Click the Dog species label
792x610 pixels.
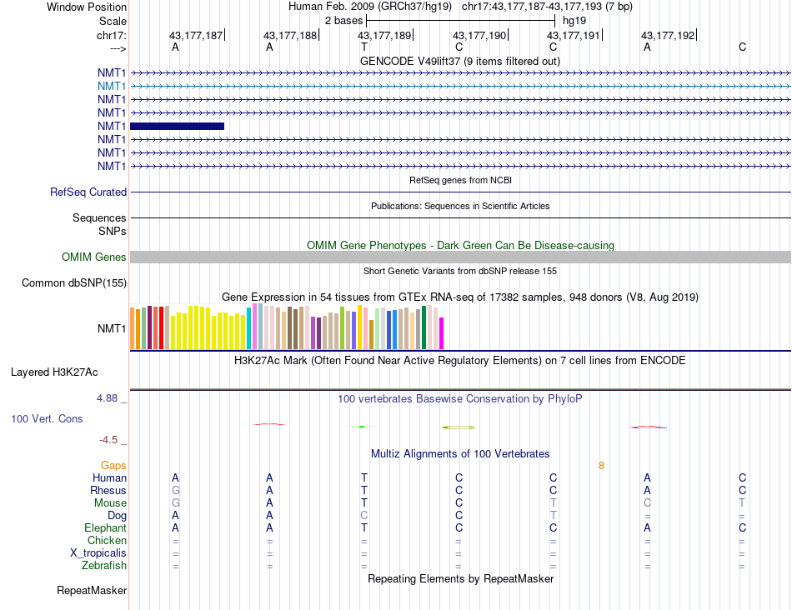117,516
